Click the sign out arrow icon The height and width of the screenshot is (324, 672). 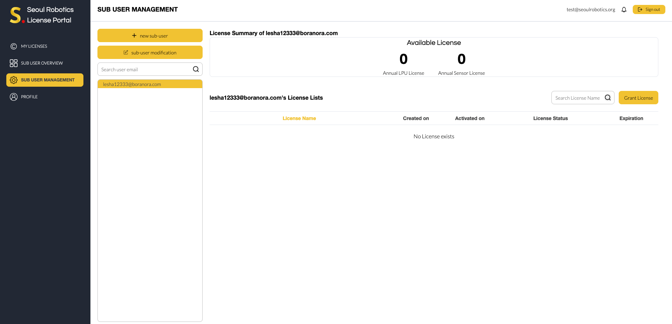(x=640, y=9)
